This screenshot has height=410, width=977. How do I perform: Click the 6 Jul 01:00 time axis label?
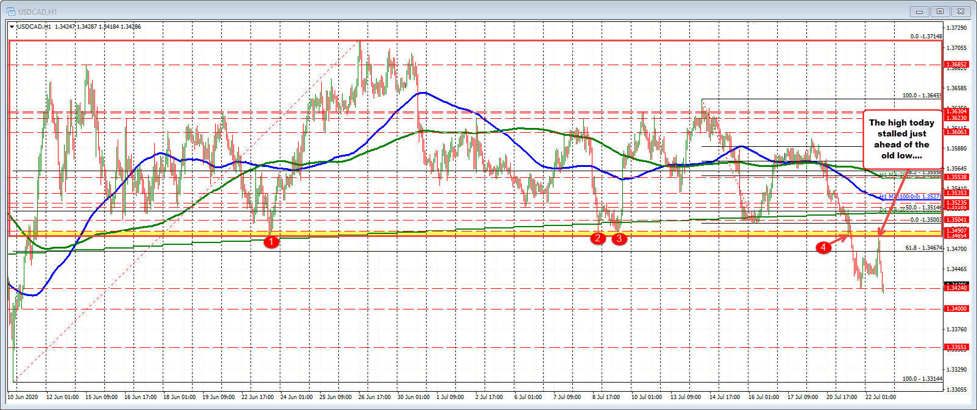(528, 397)
